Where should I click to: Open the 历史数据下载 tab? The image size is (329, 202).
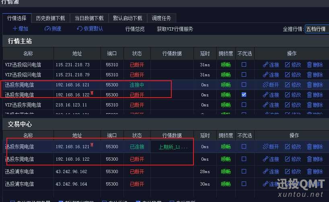[50, 18]
